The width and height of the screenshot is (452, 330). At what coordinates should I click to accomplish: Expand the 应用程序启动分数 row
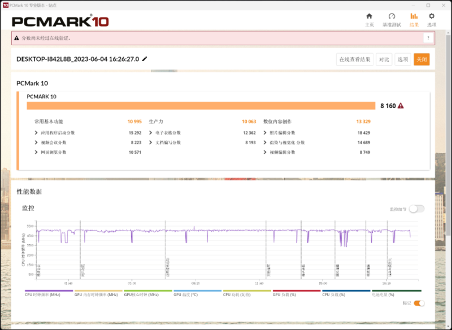click(37, 133)
